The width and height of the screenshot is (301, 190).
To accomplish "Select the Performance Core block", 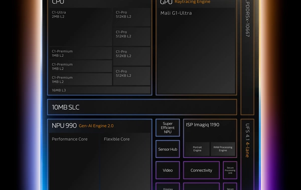I will 74,161.
